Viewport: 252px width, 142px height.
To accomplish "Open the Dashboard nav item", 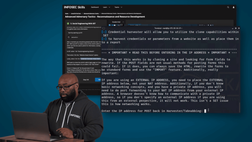I will tap(94, 7).
